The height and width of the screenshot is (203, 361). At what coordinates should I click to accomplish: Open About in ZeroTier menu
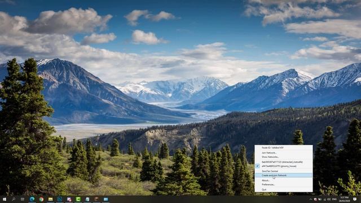[x=284, y=180]
